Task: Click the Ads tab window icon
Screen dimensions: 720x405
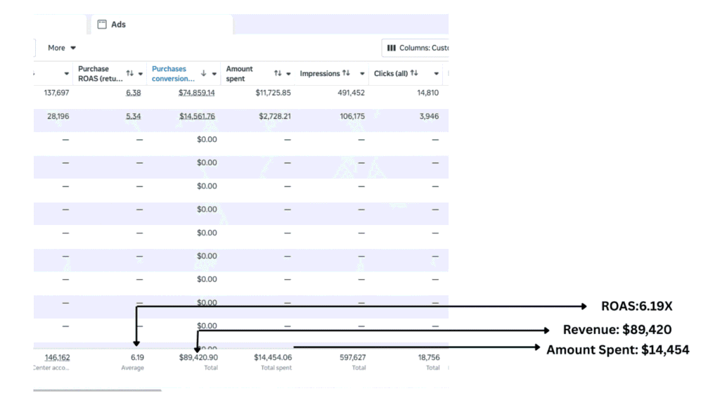Action: click(x=102, y=25)
